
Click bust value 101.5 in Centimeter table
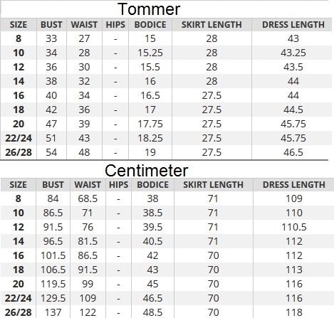tap(53, 255)
